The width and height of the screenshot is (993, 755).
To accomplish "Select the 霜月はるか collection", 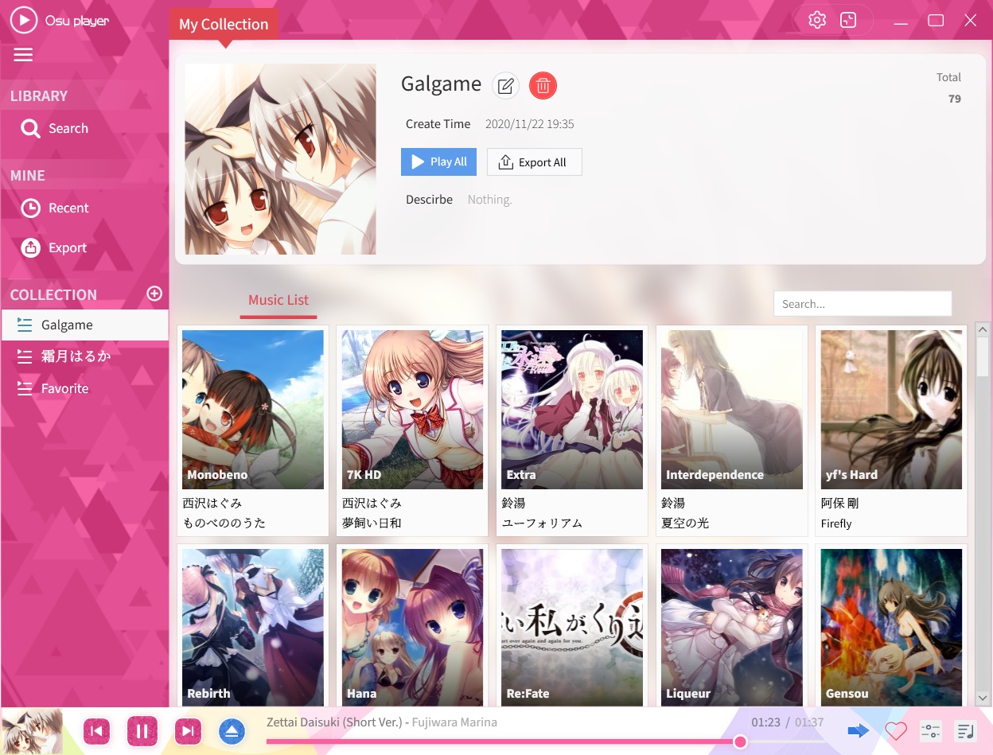I will (x=84, y=356).
